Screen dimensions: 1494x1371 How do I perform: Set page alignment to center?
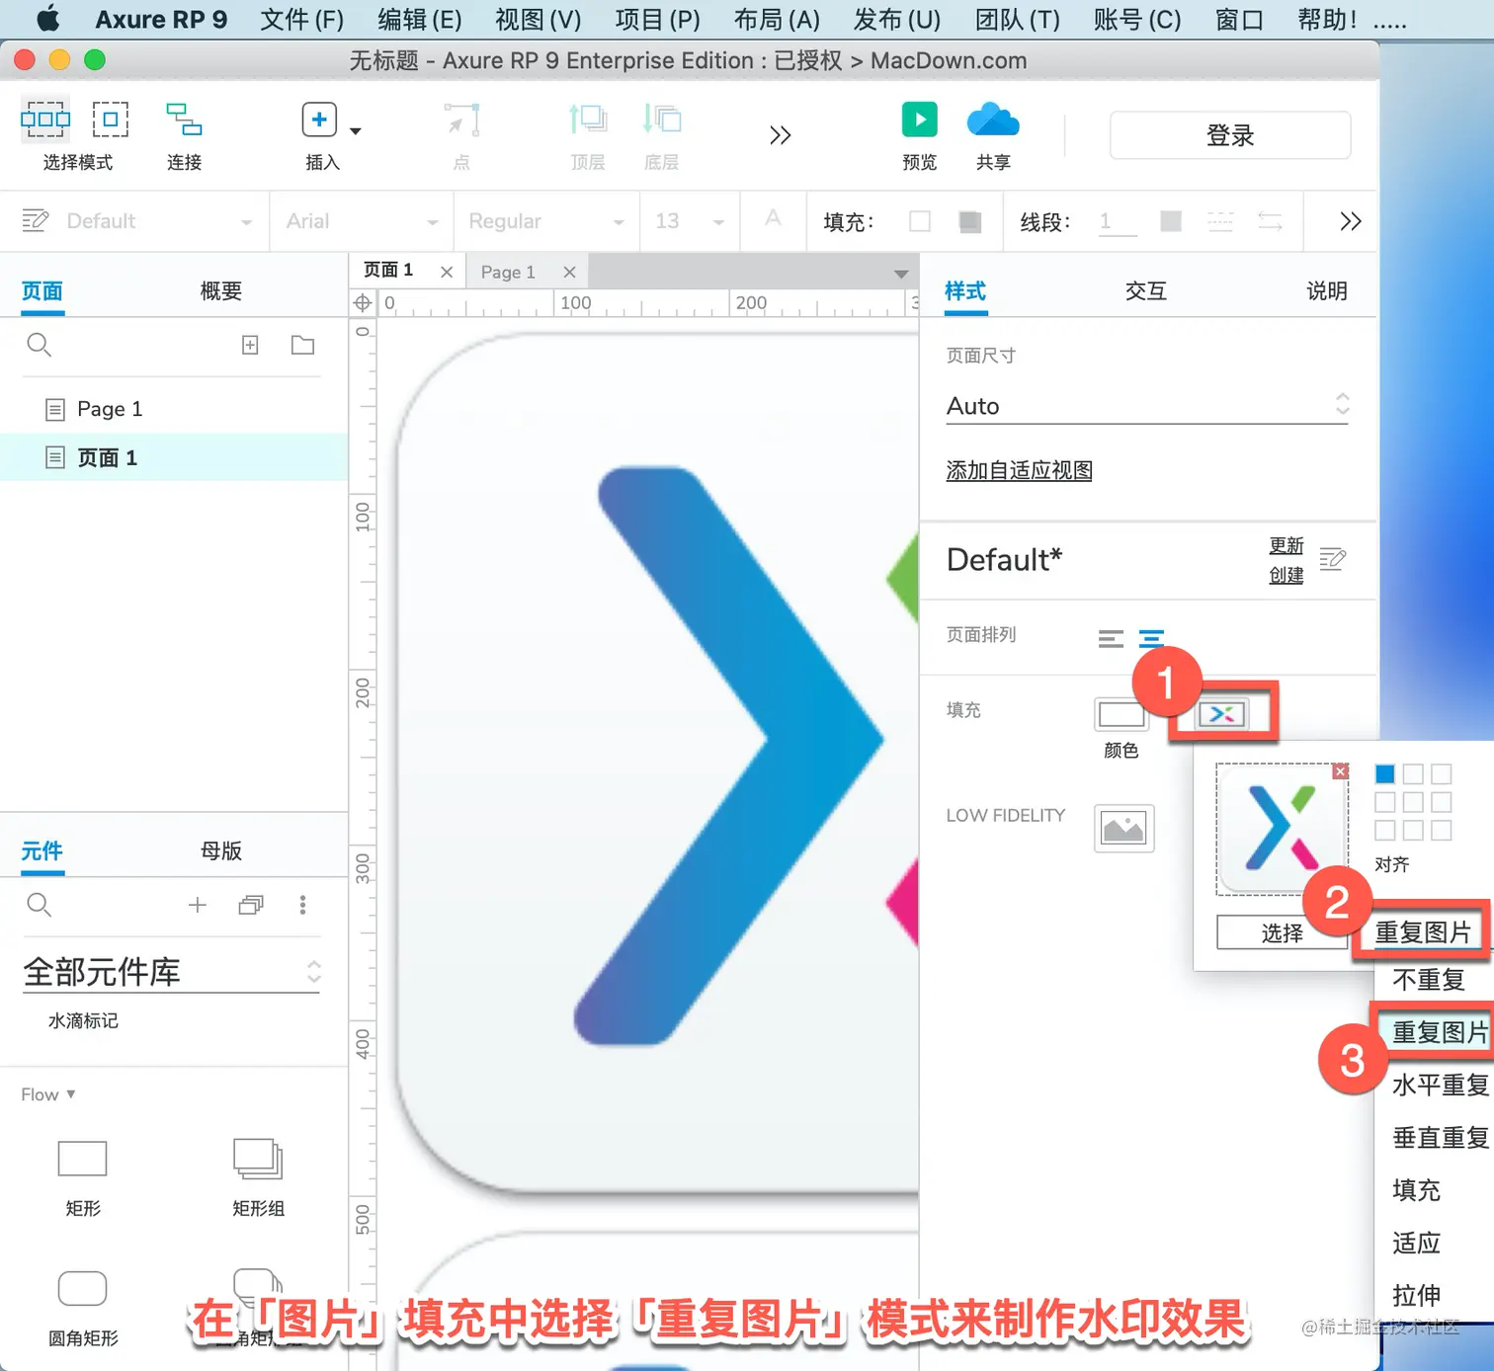click(1151, 638)
